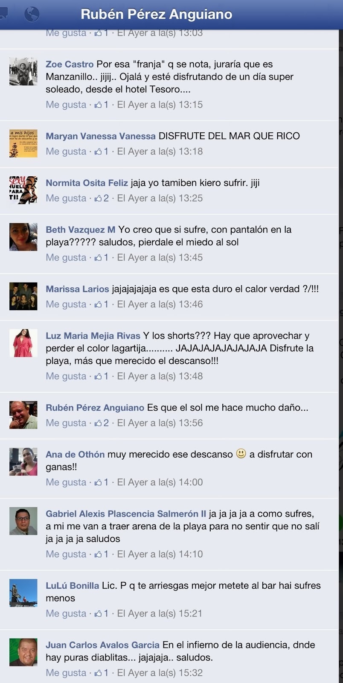Toggle Me gusta on Marissa Larios's comment
The height and width of the screenshot is (683, 343).
coord(66,304)
